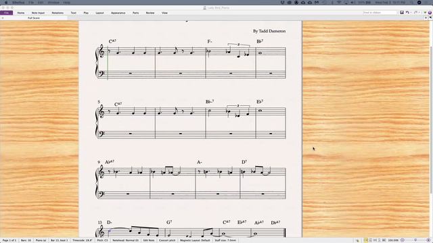The image size is (433, 243).
Task: Click the volume icon in the menu bar
Action: [352, 3]
